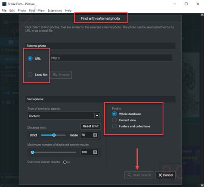
Task: Click the stepper beside distance value 50
Action: tap(95, 135)
